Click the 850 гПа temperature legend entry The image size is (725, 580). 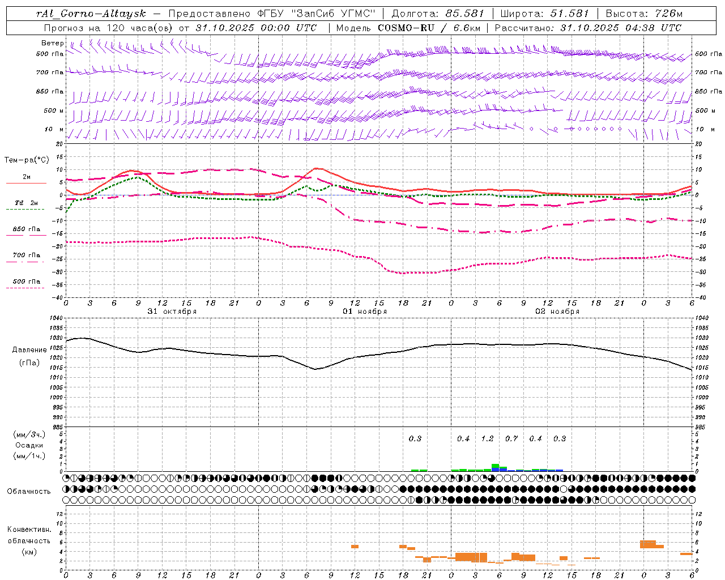point(27,229)
